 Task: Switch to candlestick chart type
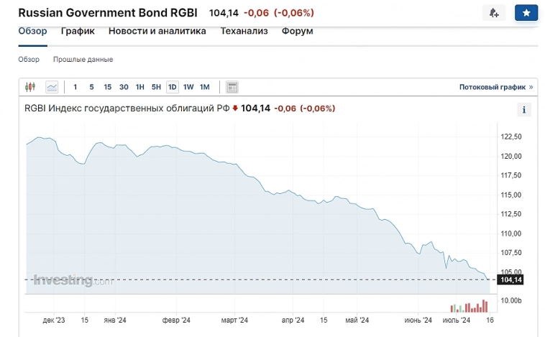point(29,87)
